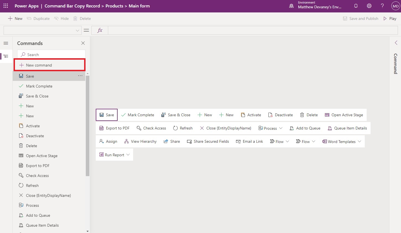This screenshot has width=401, height=233.
Task: Click the Help question mark icon
Action: point(382,6)
